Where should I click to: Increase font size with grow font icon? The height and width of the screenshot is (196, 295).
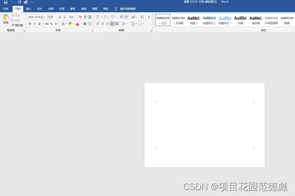pos(60,17)
